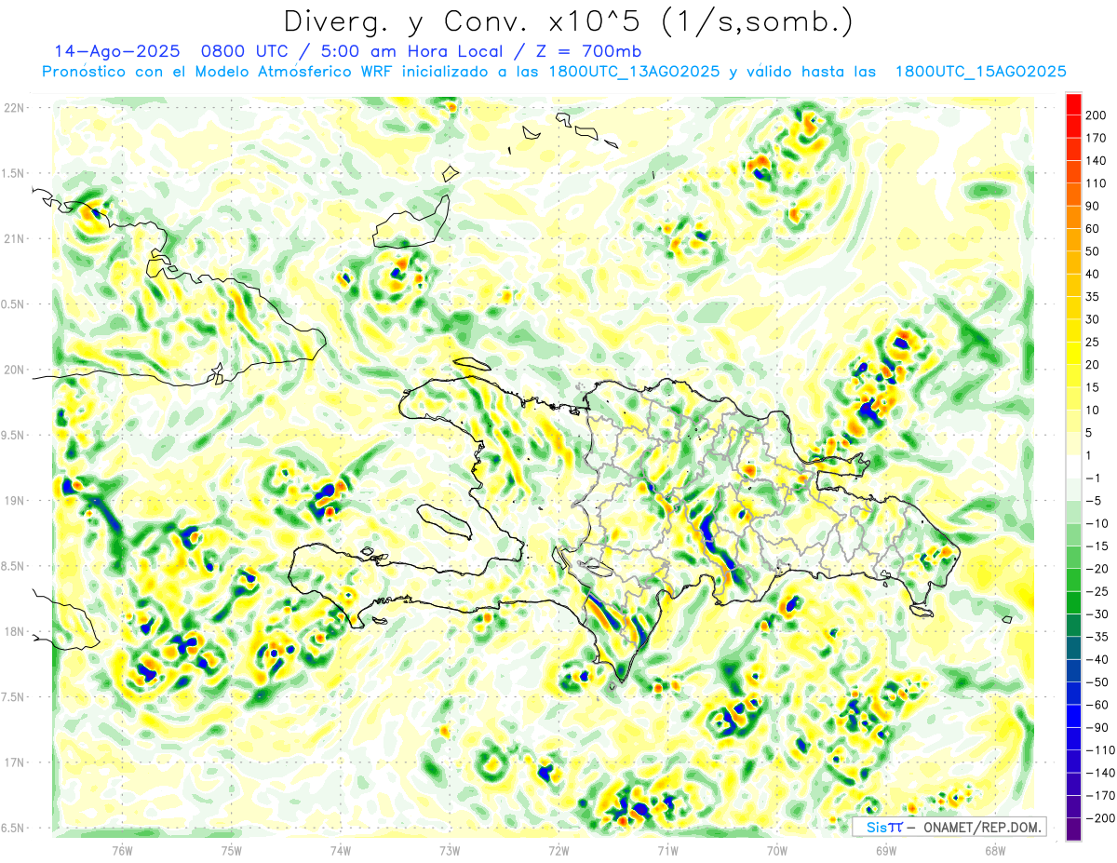
Task: Click the positive legend value '40'
Action: (1094, 275)
